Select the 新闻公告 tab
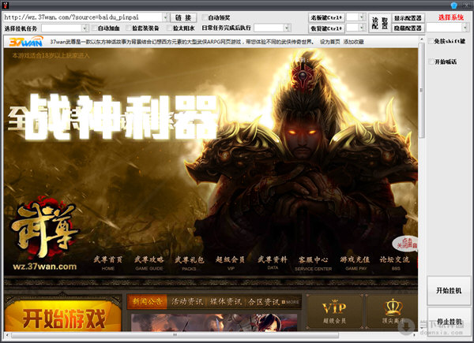The width and height of the screenshot is (474, 343). [x=148, y=301]
